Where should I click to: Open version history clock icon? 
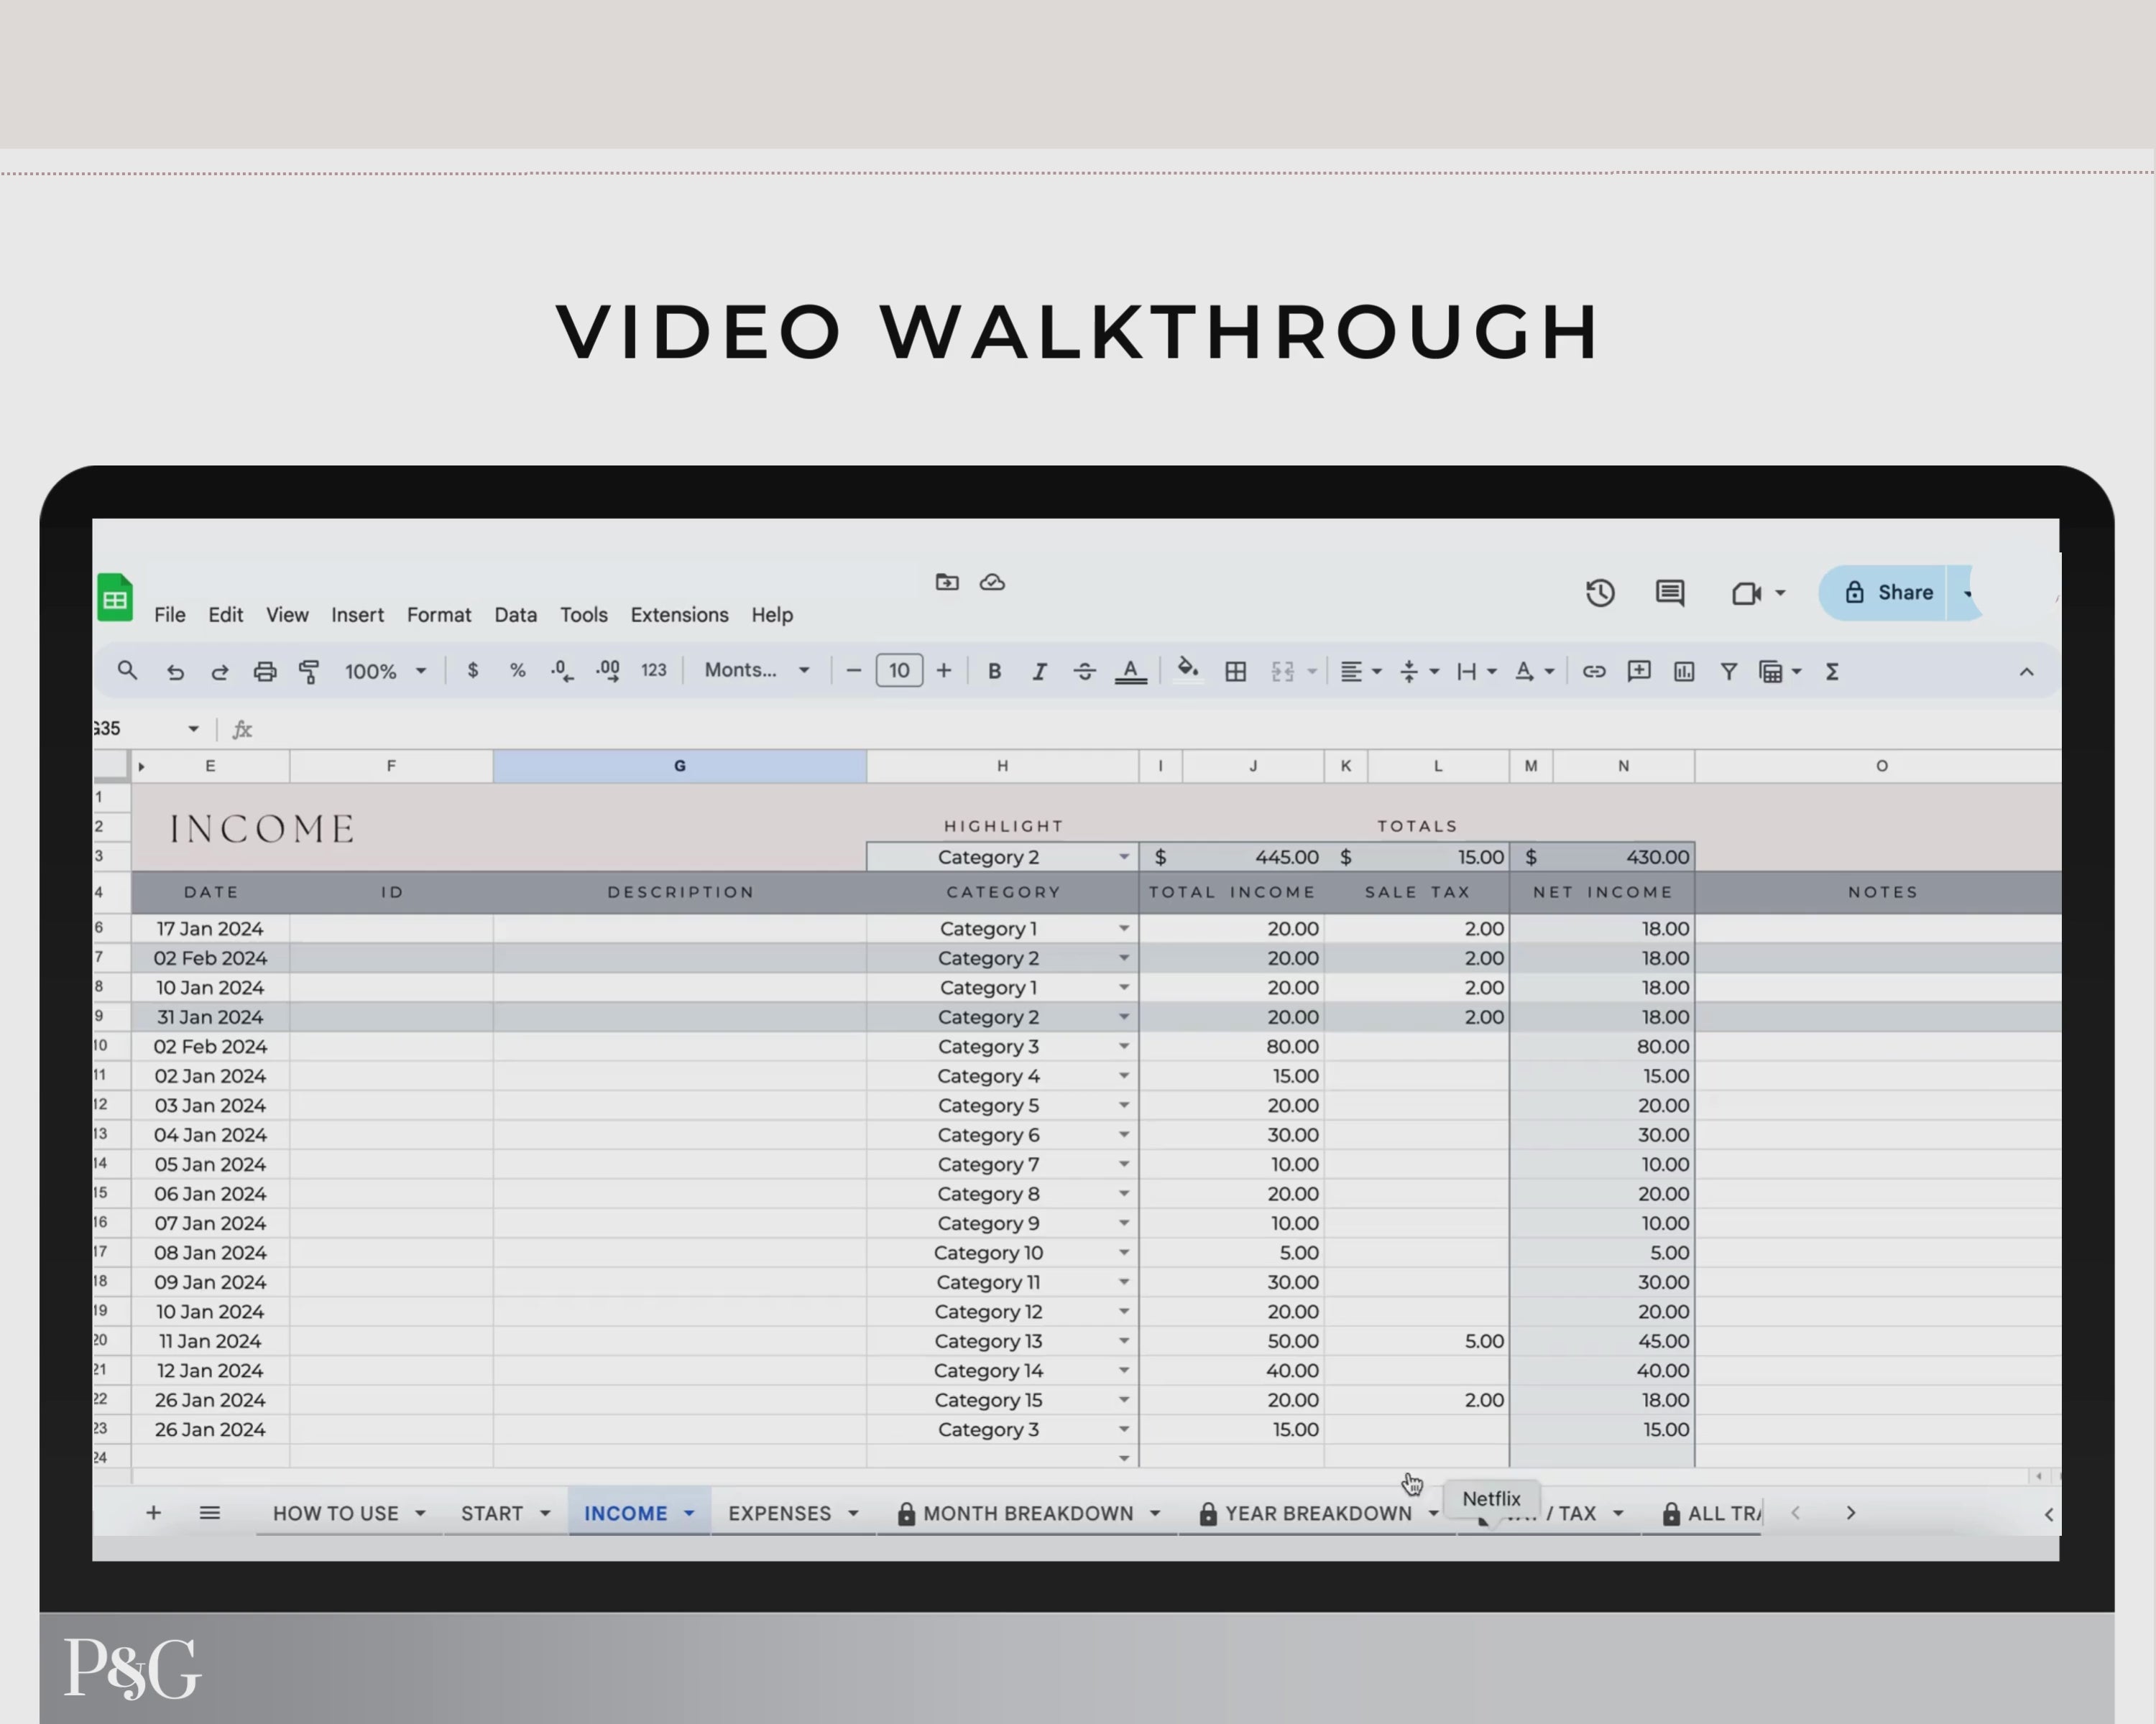[x=1600, y=593]
